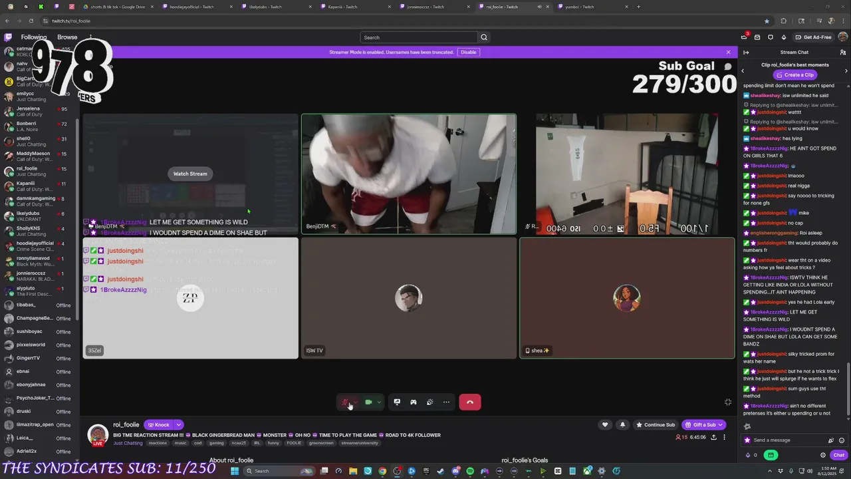Go to previous chat banner with left arrow

[743, 71]
